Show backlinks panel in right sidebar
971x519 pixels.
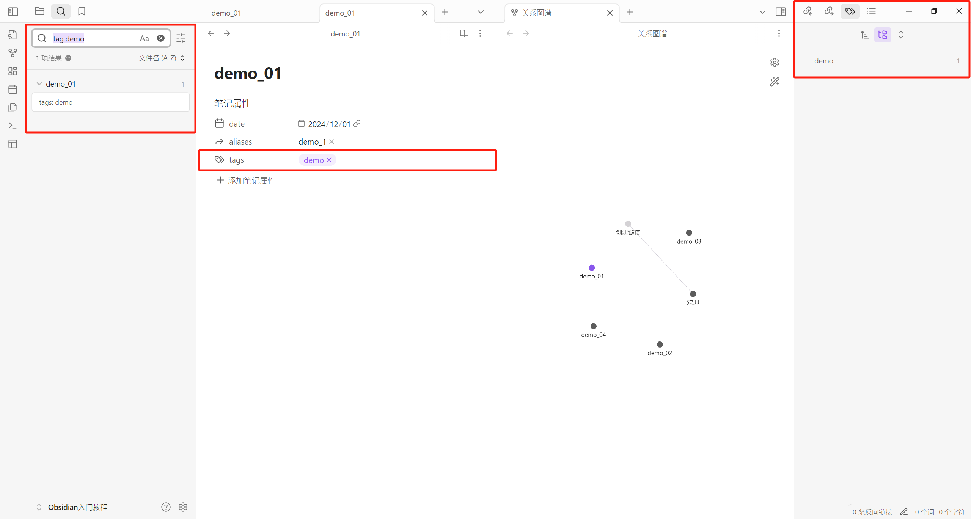pyautogui.click(x=808, y=11)
